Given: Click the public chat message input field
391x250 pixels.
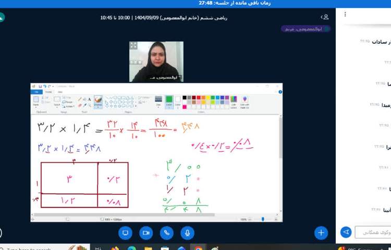Looking at the screenshot, I should [373, 232].
